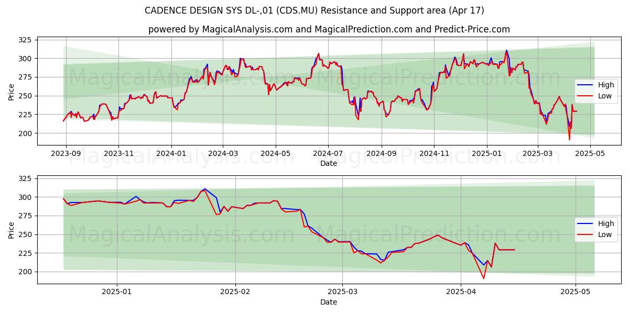
Task: Click the 'Date' axis label under the top chart
Action: [x=329, y=164]
